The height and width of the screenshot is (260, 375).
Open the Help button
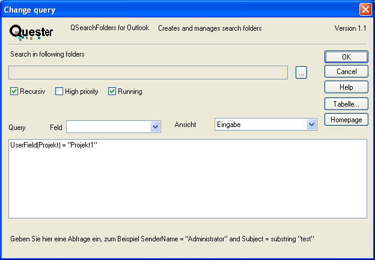tap(346, 88)
